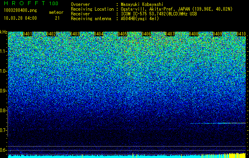Image resolution: width=249 pixels, height=158 pixels.
Task: Click the kHz axis unit label
Action: pos(4,32)
